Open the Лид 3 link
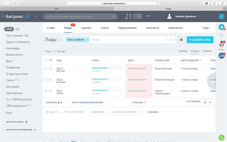 click(60, 68)
